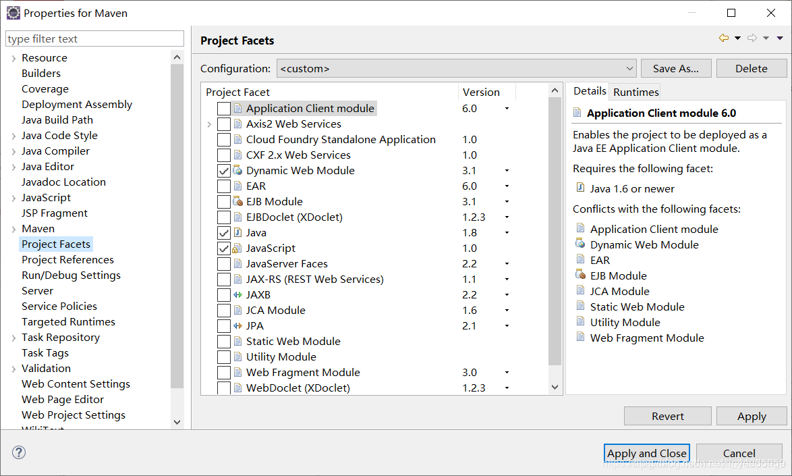Click the EJB Module facet icon

237,202
